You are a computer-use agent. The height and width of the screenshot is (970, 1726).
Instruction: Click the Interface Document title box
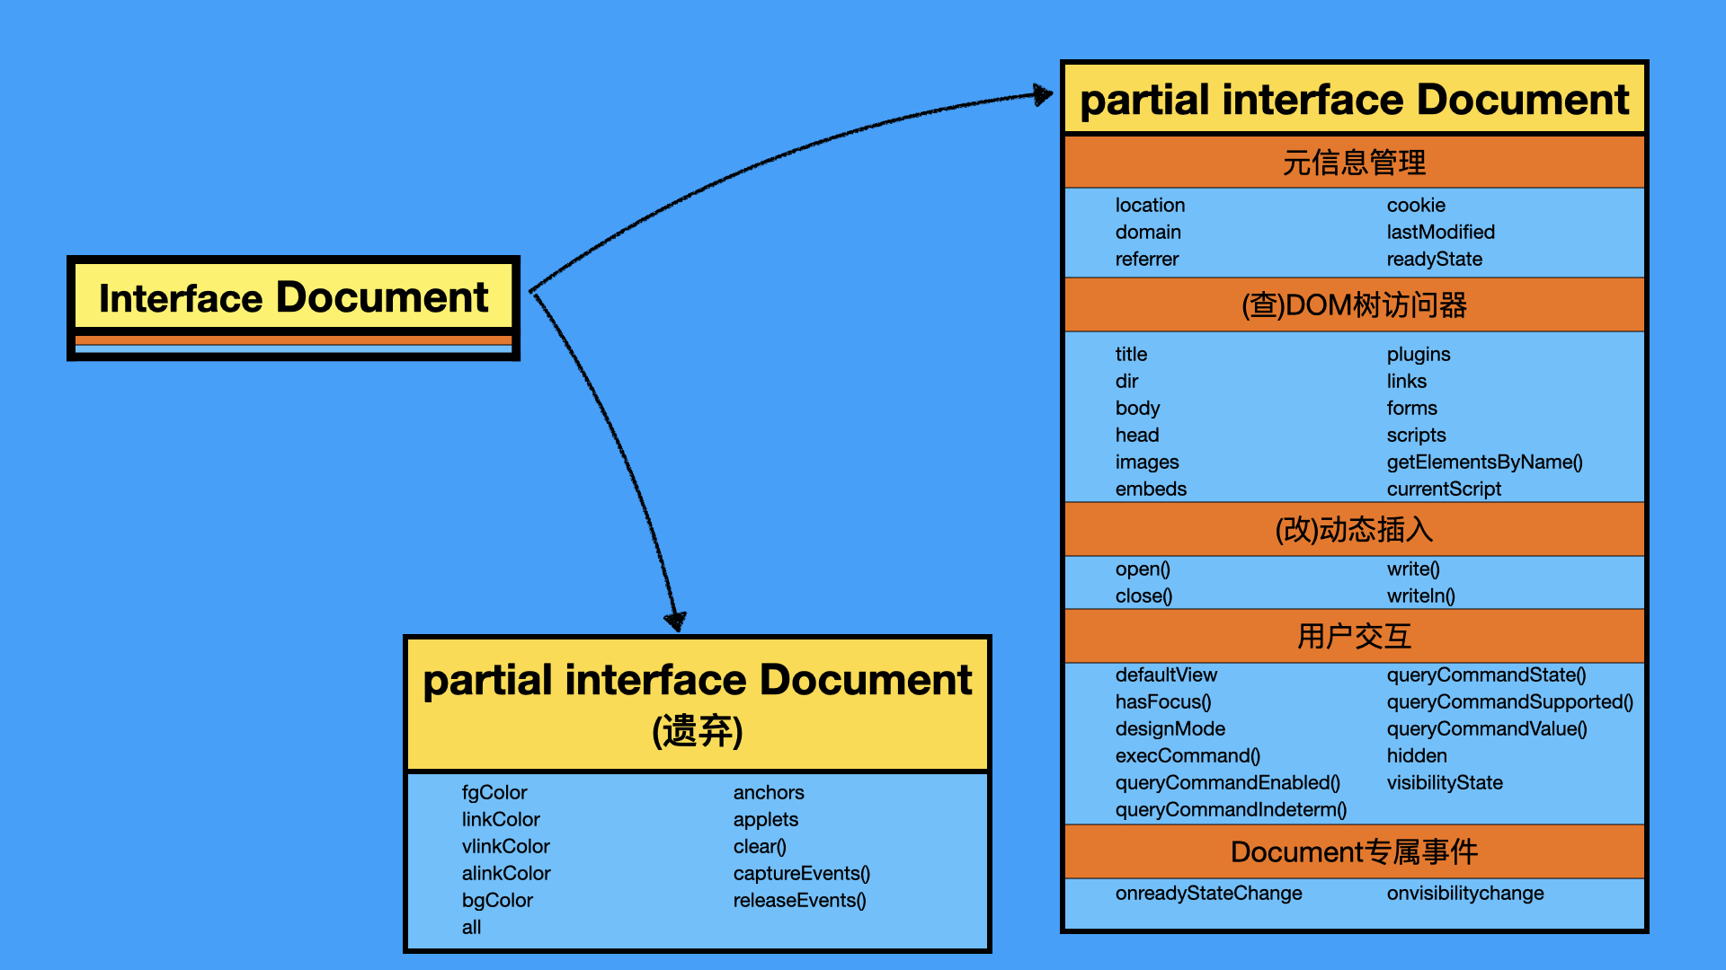pyautogui.click(x=294, y=297)
